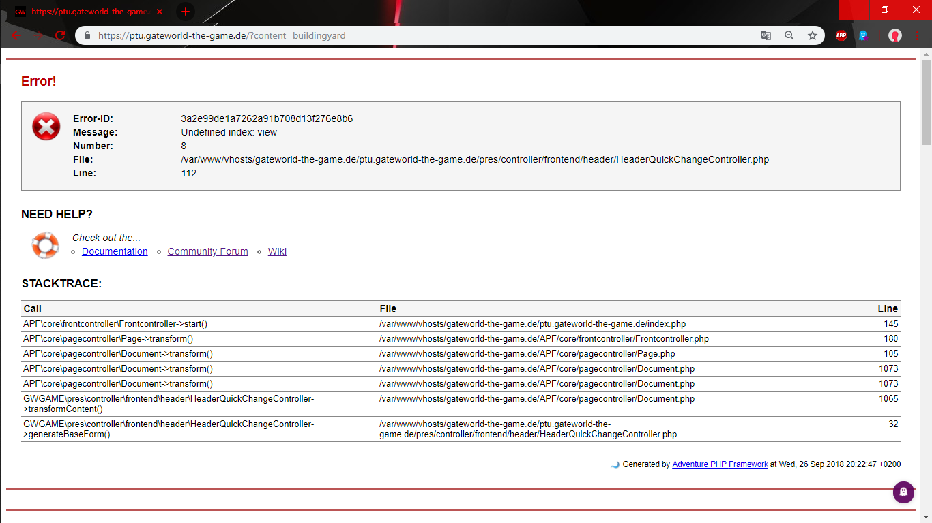Viewport: 932px width, 523px height.
Task: Open the Ghostery ghost extension
Action: click(x=863, y=35)
